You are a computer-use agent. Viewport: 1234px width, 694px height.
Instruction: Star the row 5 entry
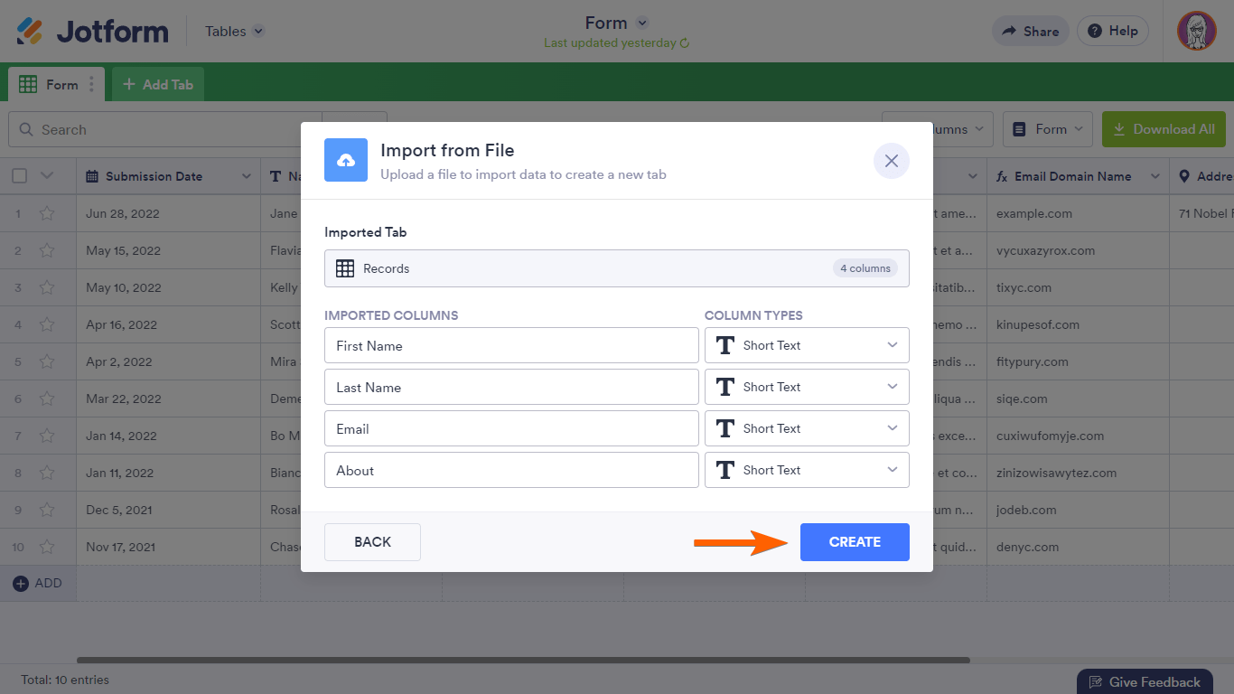tap(47, 362)
